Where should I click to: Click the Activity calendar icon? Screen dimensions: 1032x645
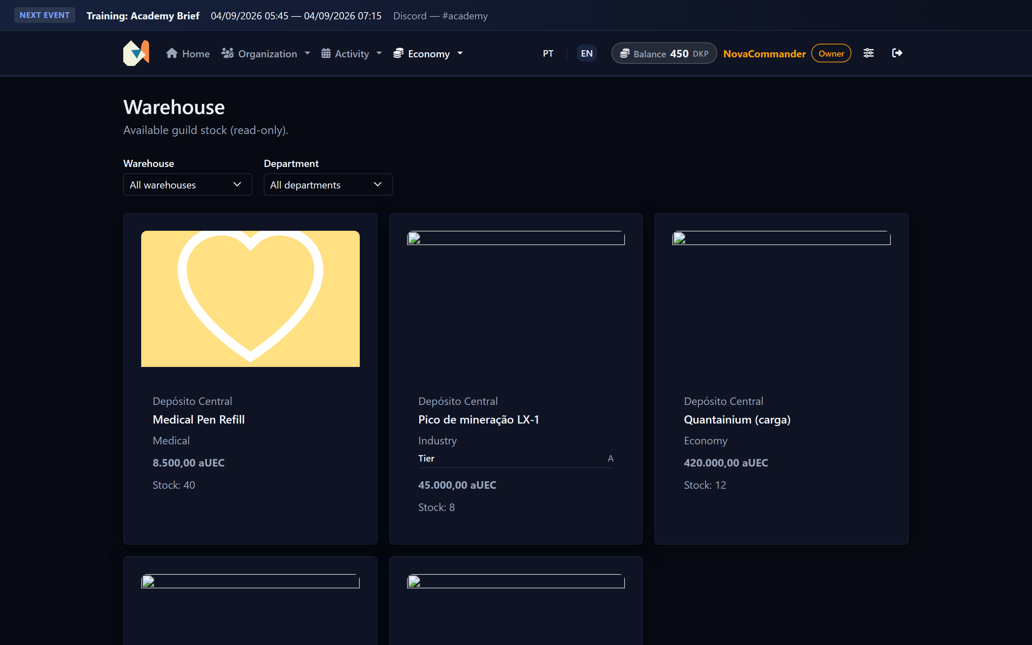pos(326,53)
